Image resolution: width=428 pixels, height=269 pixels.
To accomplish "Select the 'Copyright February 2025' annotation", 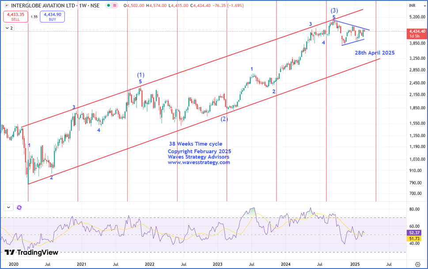I will pos(199,151).
